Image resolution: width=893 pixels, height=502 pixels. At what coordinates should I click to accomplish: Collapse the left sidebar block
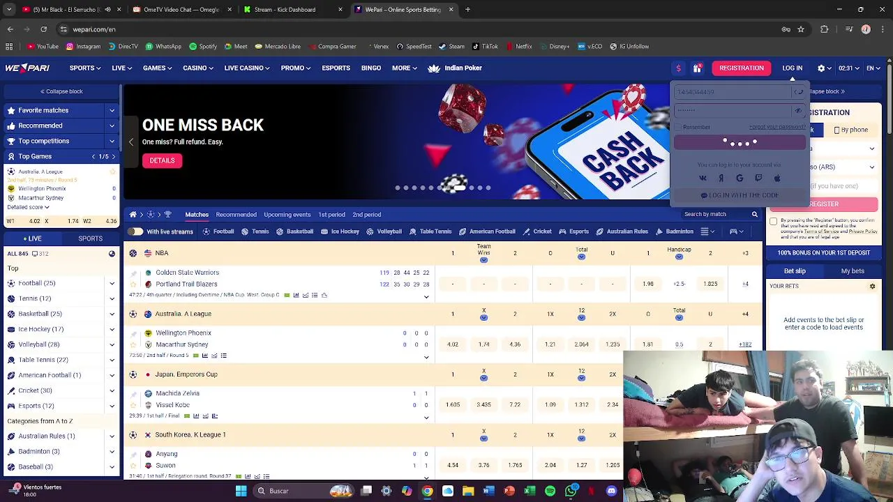[x=61, y=91]
